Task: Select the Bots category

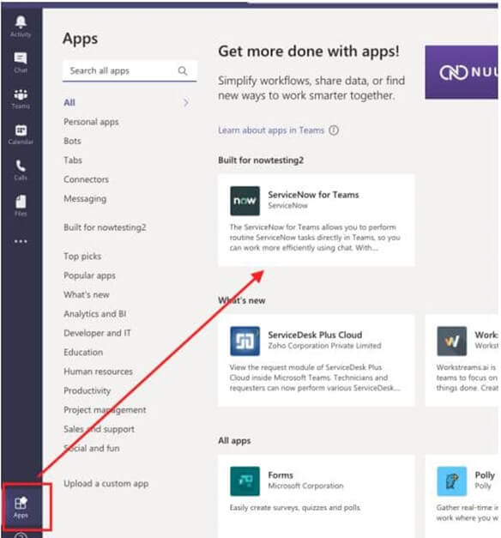Action: [72, 141]
